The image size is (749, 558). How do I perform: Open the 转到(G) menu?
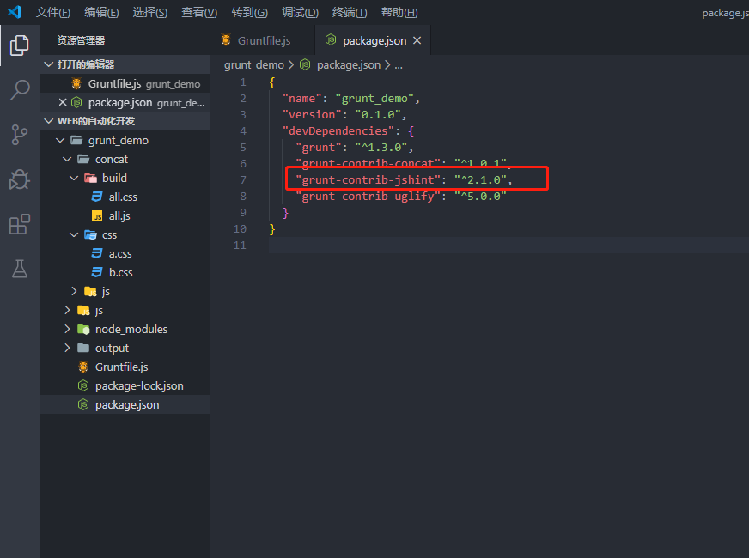(x=249, y=12)
